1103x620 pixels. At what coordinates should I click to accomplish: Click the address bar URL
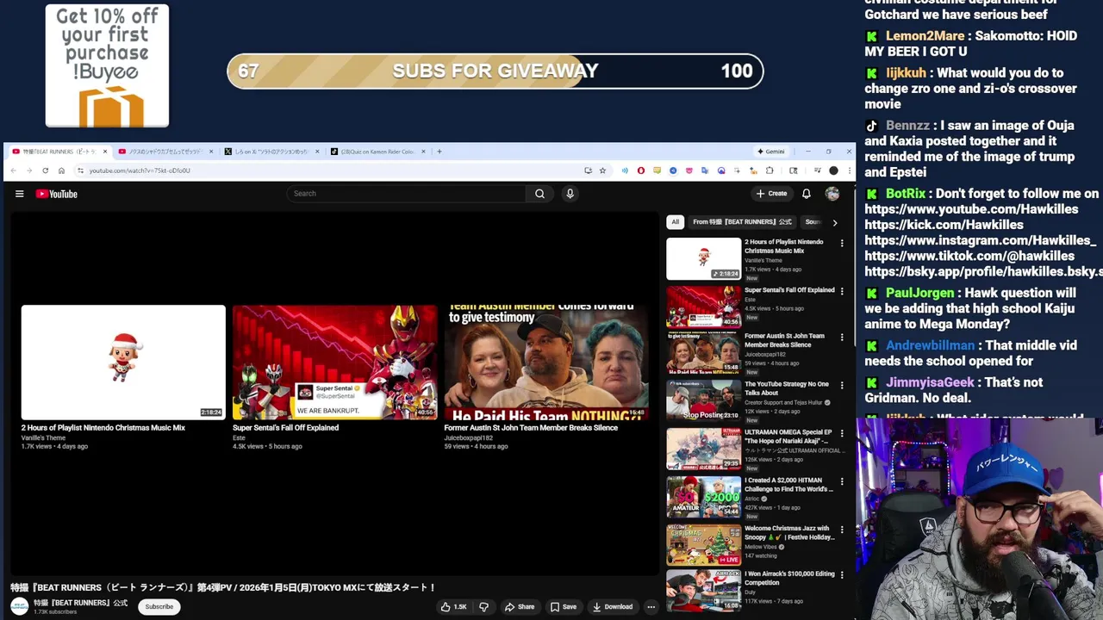140,170
